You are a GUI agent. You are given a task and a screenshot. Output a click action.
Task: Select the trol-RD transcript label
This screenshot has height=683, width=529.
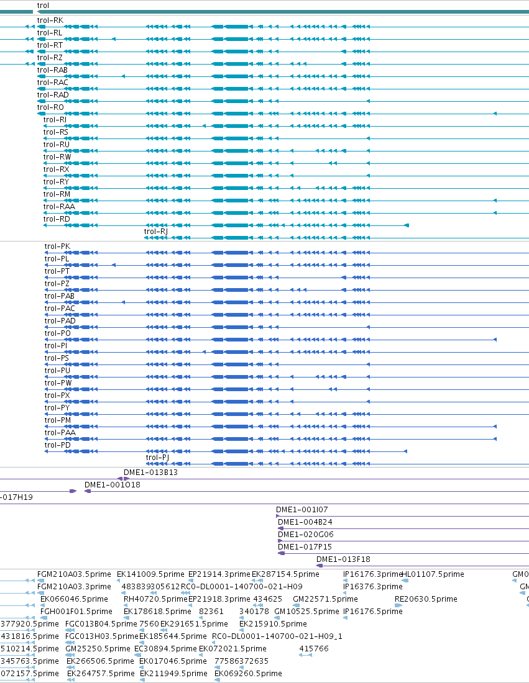tap(57, 219)
